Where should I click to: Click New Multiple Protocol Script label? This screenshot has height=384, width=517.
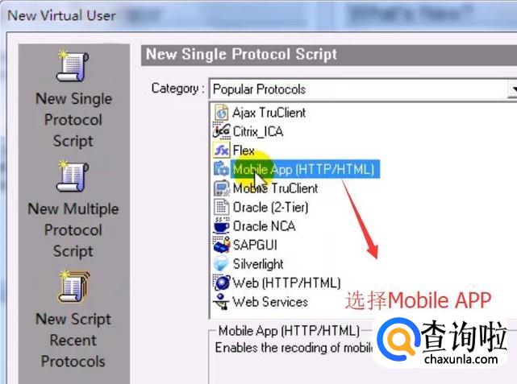[x=73, y=230]
